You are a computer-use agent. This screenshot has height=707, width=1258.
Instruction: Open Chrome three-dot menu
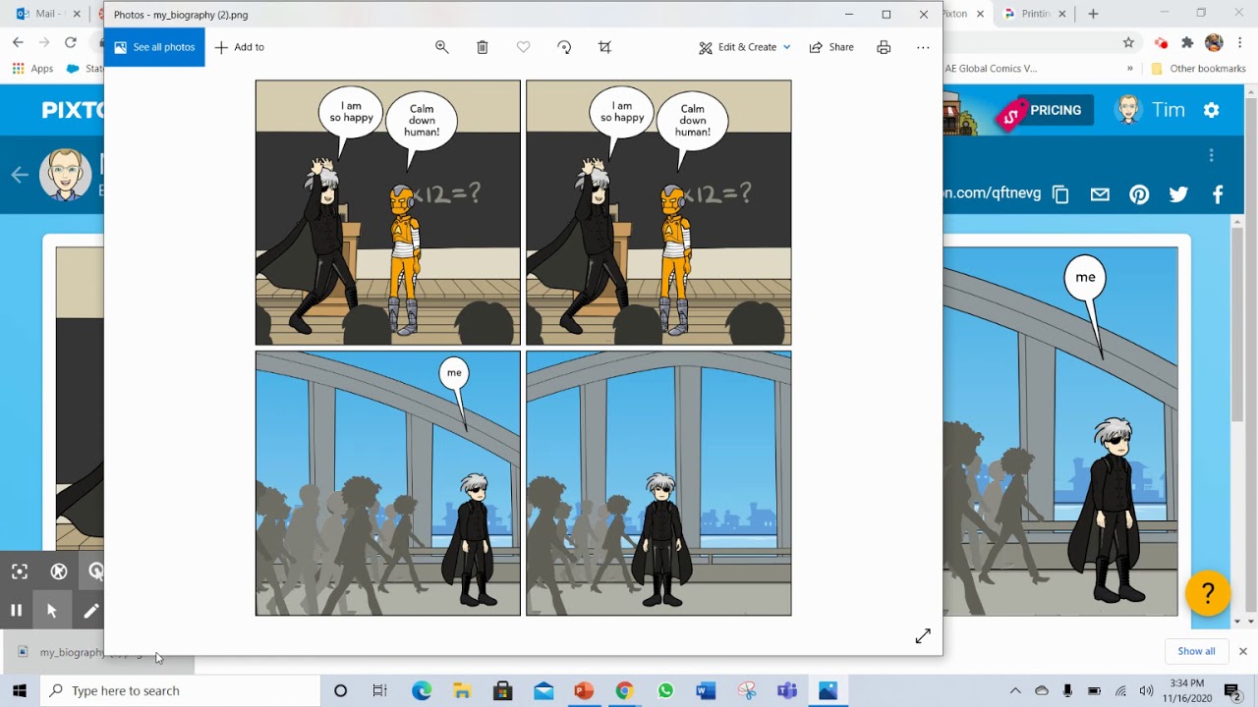coord(1241,42)
